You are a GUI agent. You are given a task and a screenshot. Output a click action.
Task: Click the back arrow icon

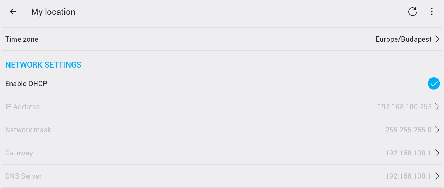coord(13,12)
